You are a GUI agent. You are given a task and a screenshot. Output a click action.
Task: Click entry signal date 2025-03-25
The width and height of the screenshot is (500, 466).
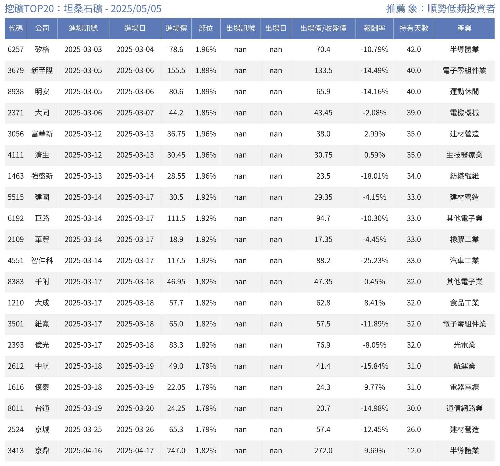click(x=83, y=430)
